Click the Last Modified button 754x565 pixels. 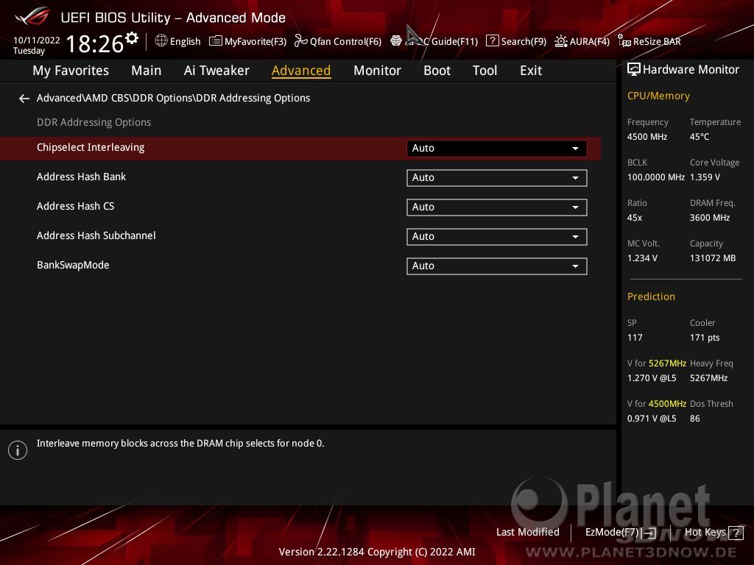click(x=527, y=533)
